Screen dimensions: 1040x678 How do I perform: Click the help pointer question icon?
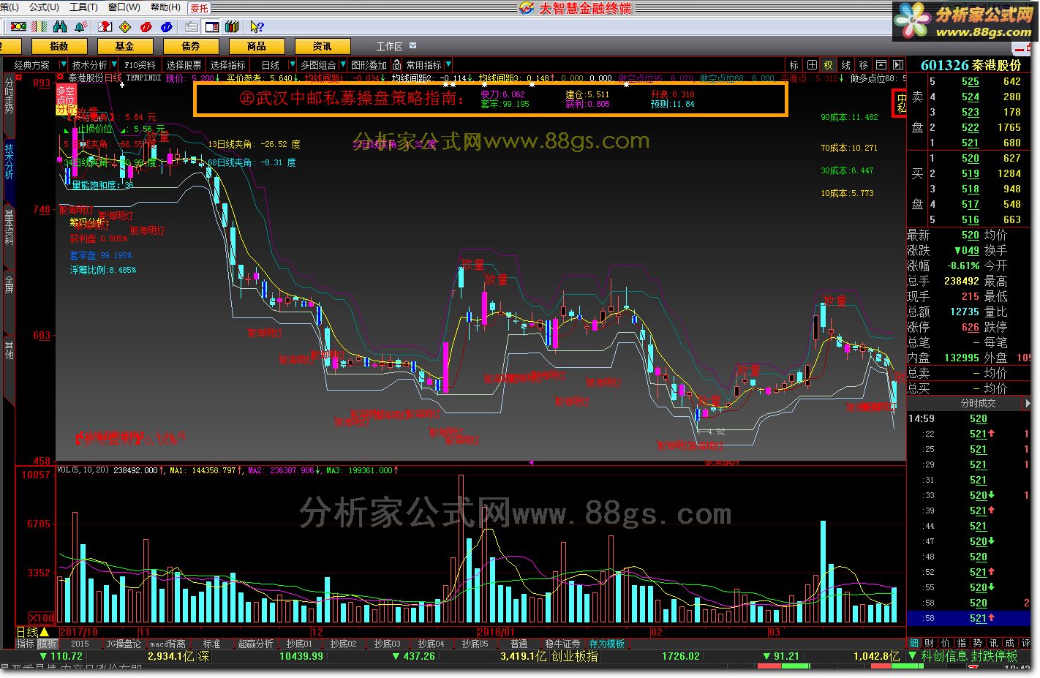pos(256,26)
